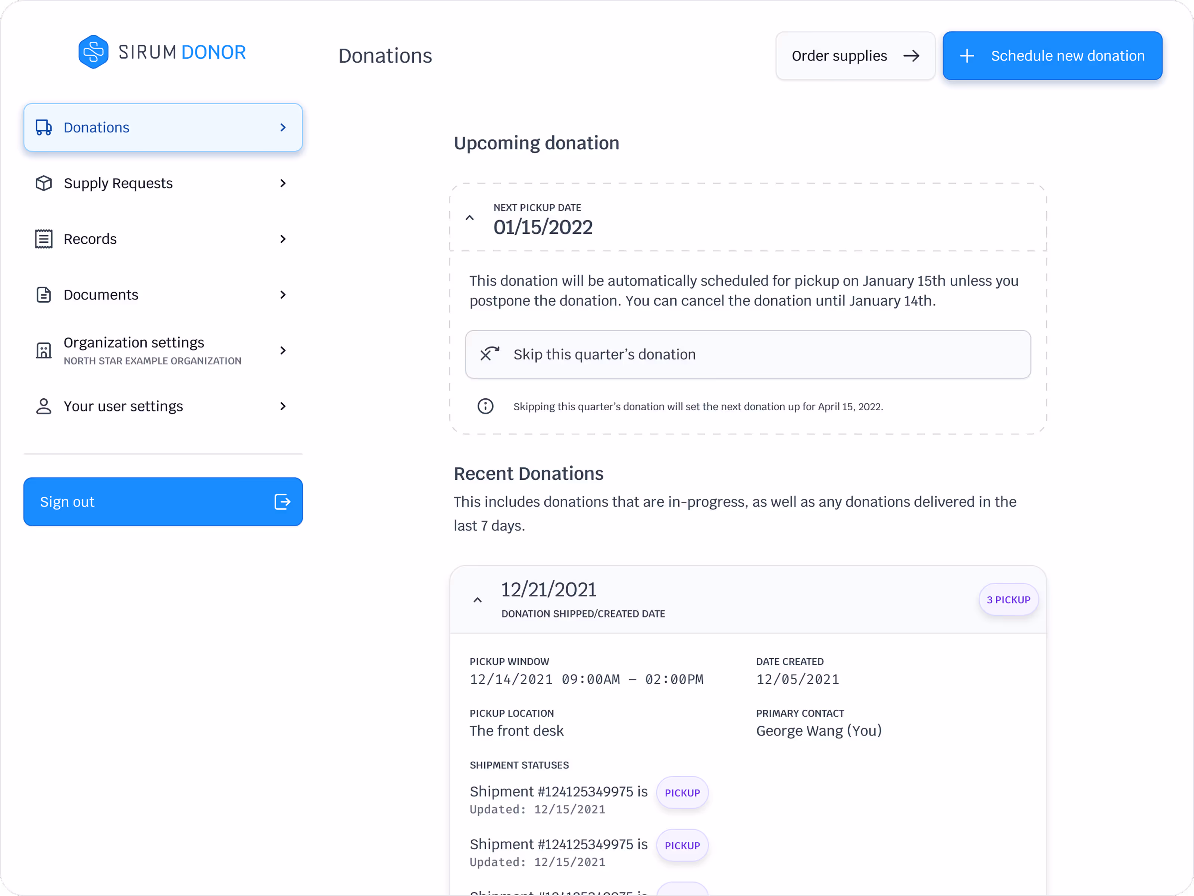Screen dimensions: 1194x896
Task: Click the arrow icon on Order supplies
Action: click(x=911, y=56)
